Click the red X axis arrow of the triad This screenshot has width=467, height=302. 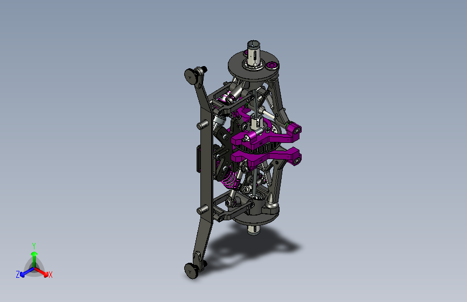pos(41,272)
